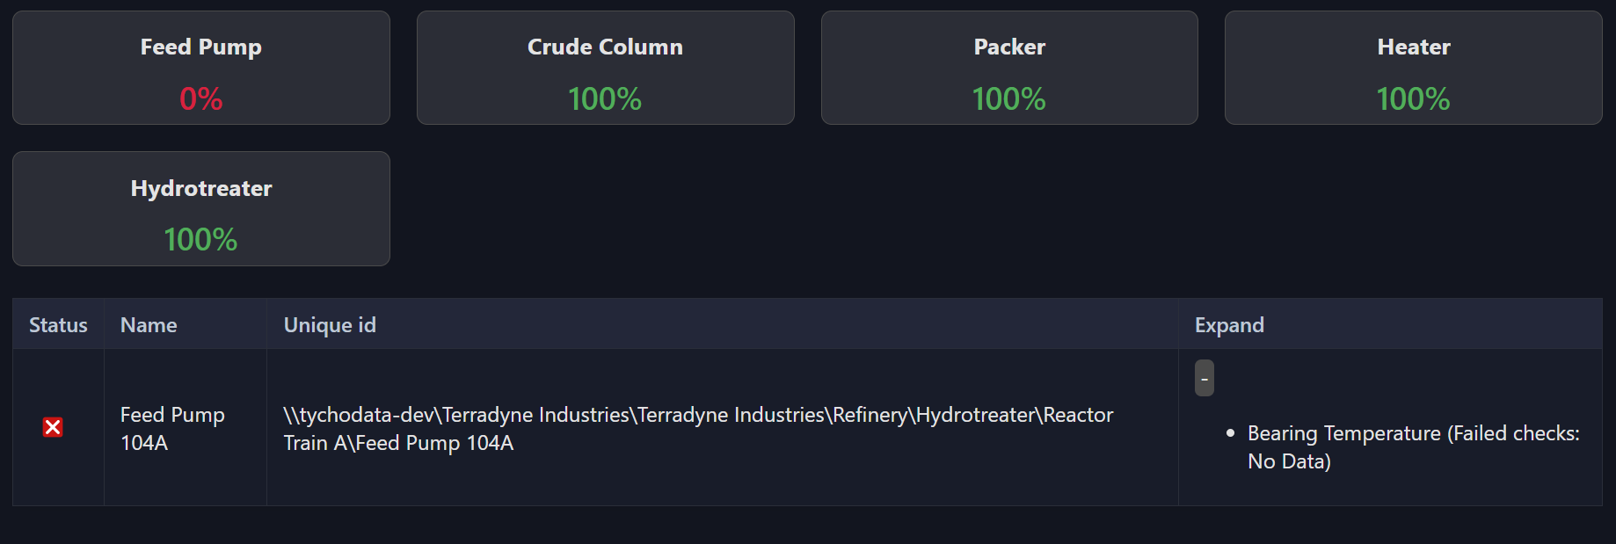Sort by the Status column header
Image resolution: width=1616 pixels, height=544 pixels.
coord(58,325)
